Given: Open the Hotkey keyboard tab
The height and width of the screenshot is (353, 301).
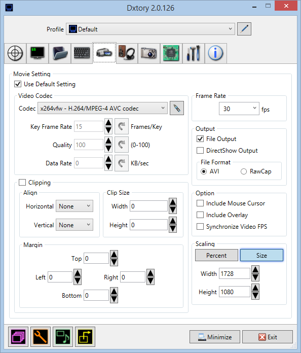Looking at the screenshot, I should pos(82,53).
